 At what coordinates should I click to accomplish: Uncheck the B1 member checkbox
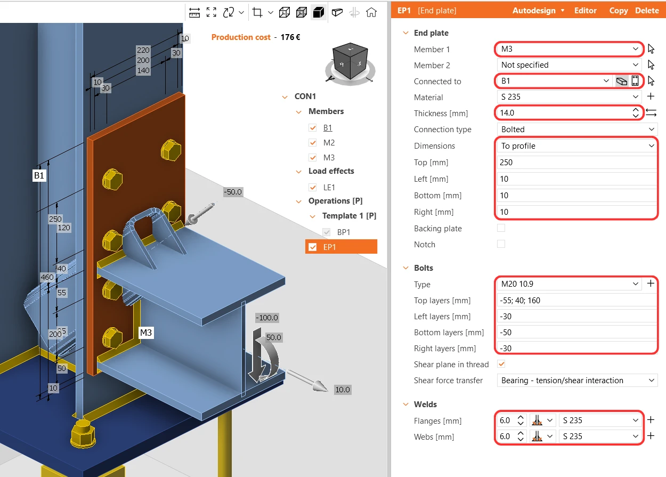pyautogui.click(x=313, y=128)
